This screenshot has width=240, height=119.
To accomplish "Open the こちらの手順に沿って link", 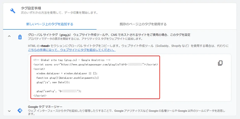I will [72, 50].
